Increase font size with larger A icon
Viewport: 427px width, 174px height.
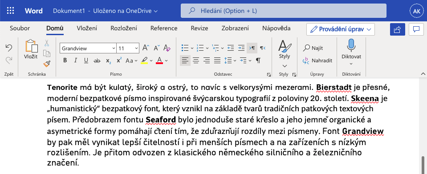(x=146, y=48)
